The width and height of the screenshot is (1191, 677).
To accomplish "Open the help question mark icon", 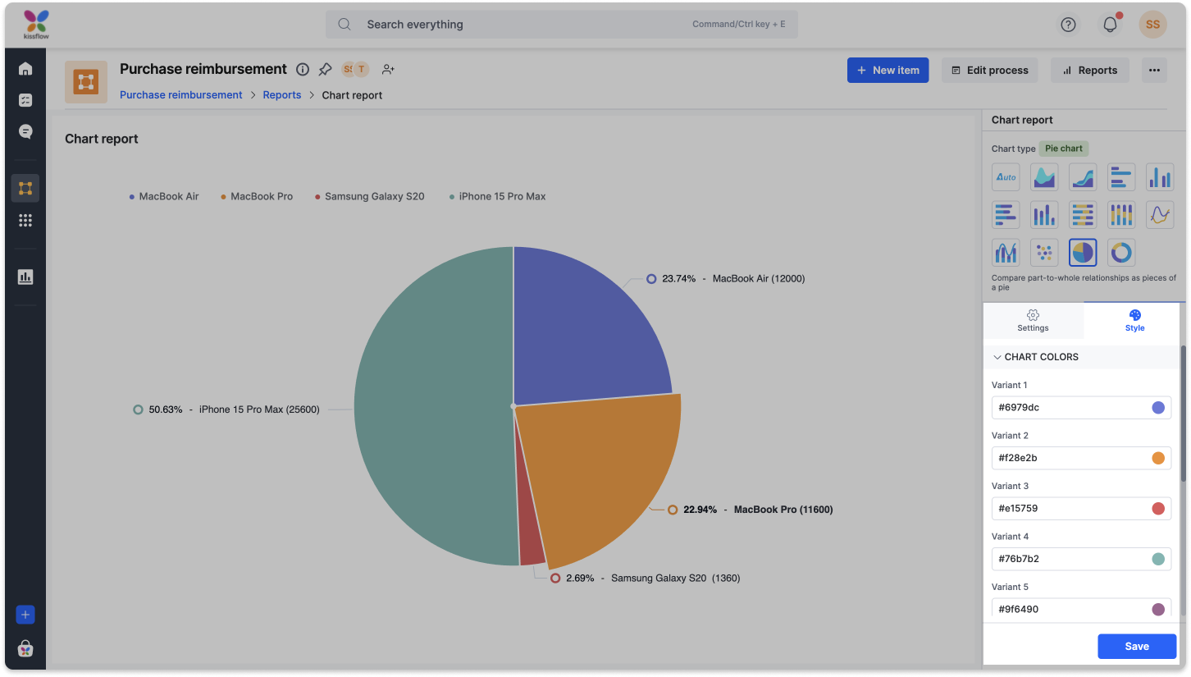I will 1068,25.
